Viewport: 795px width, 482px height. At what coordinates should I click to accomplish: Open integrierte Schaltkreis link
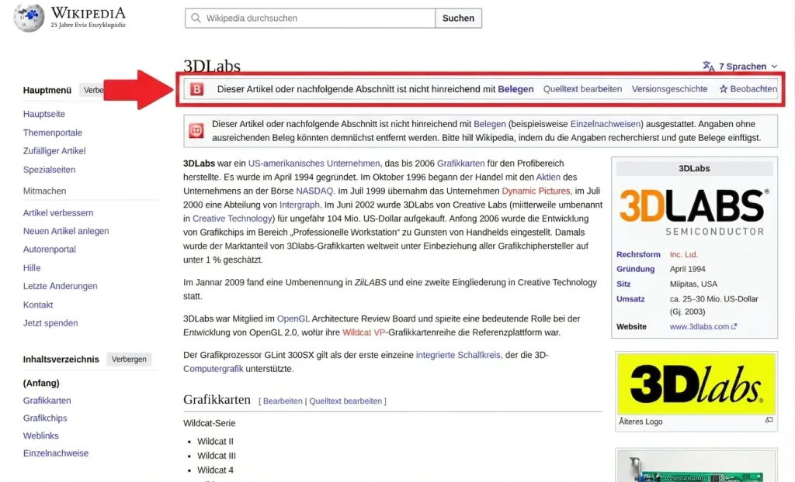[458, 355]
